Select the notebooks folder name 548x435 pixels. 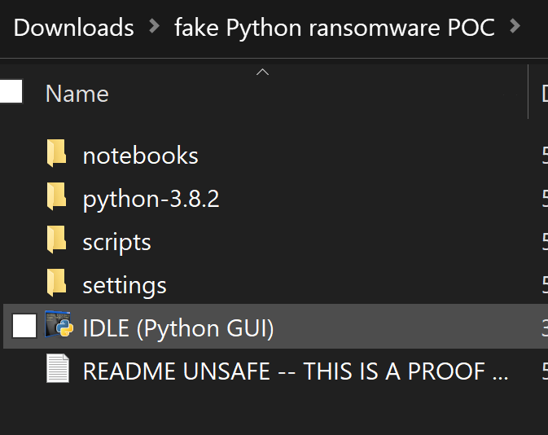140,156
